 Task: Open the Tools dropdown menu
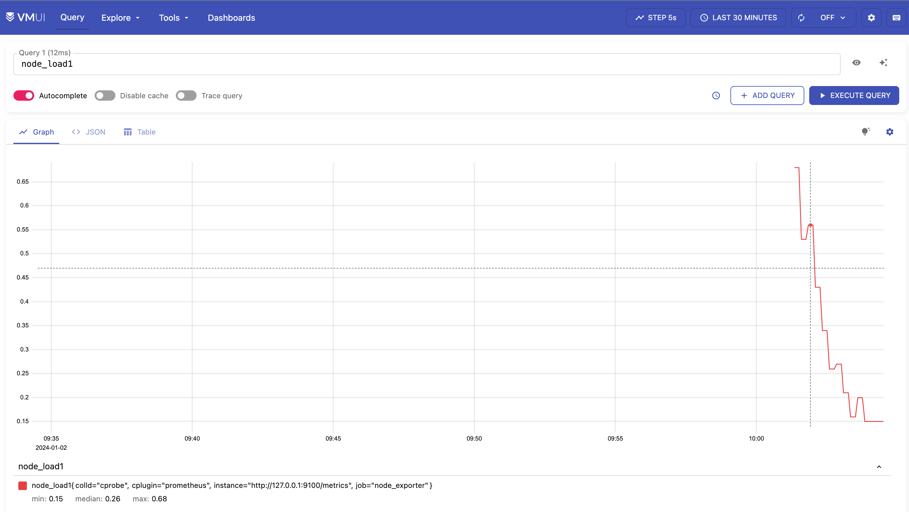point(174,18)
